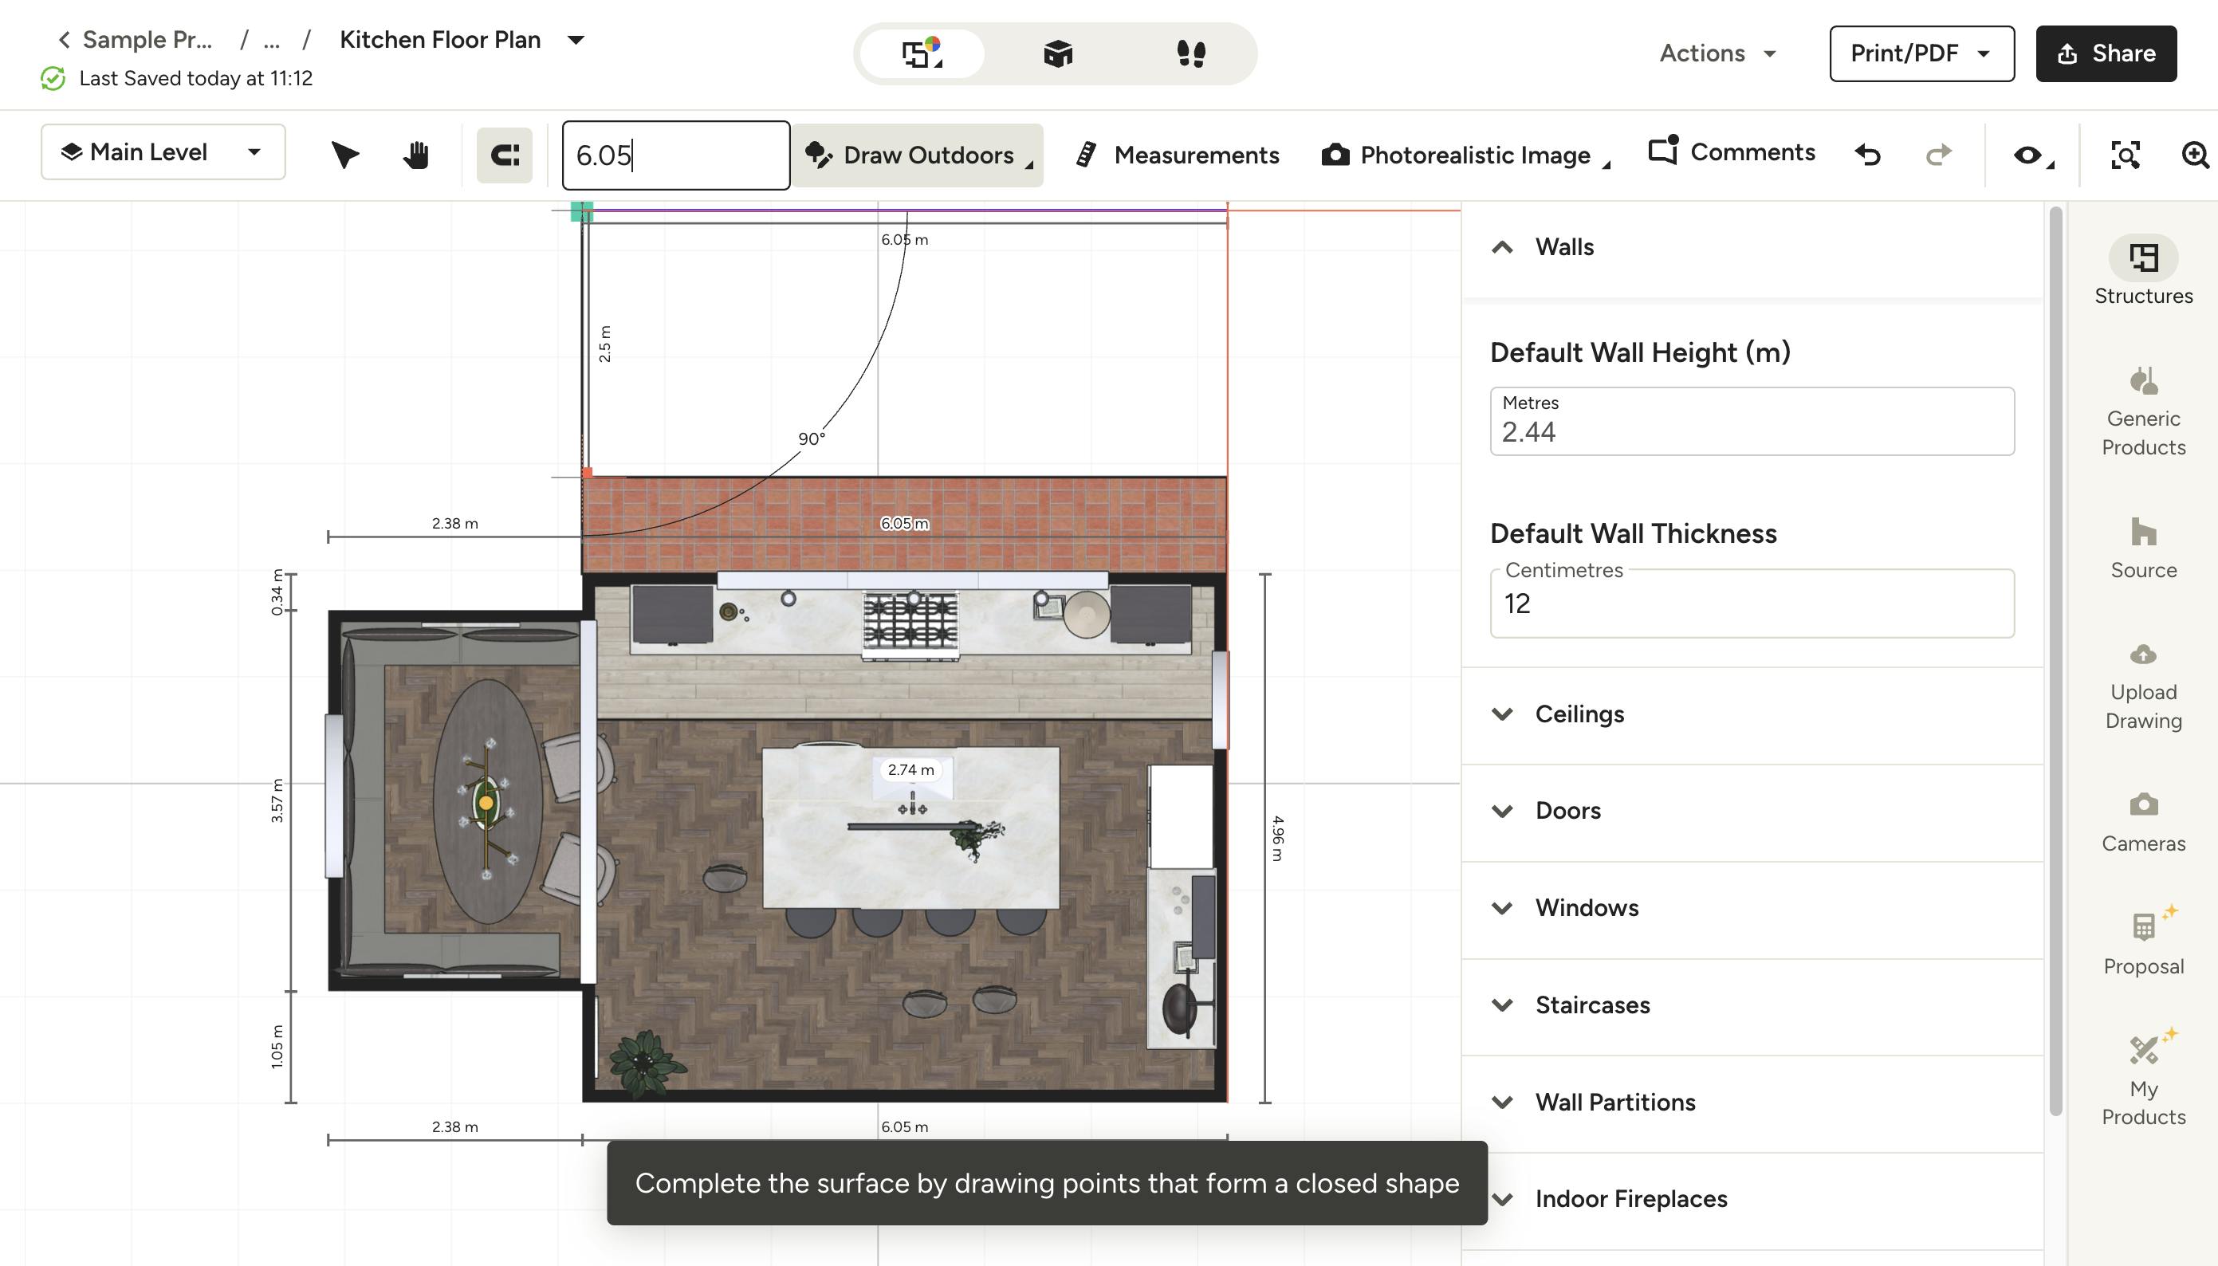This screenshot has width=2218, height=1266.
Task: Click the wall length input field showing 6.05
Action: [675, 155]
